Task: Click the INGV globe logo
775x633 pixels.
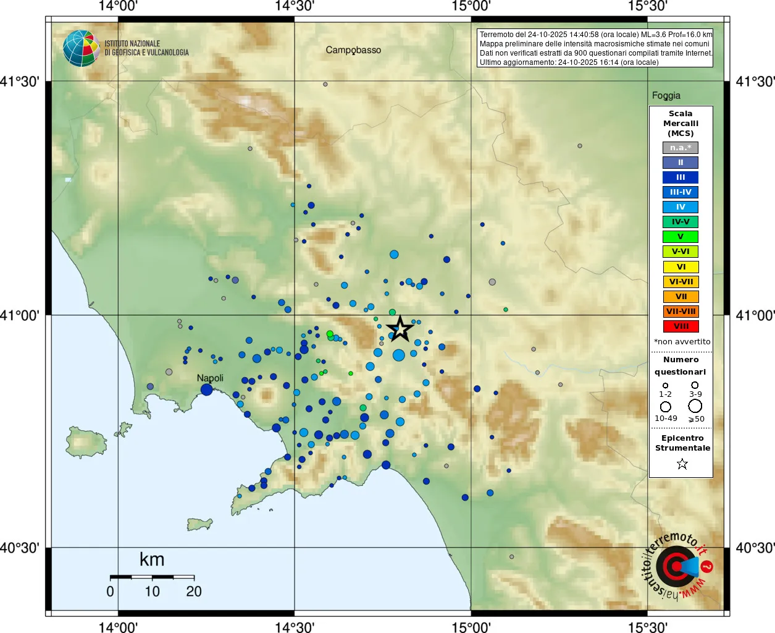Action: click(x=81, y=48)
